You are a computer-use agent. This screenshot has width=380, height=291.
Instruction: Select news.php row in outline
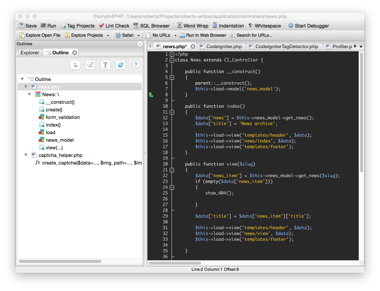tap(80, 87)
